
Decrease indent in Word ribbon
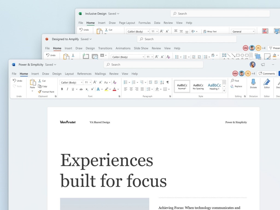click(151, 82)
